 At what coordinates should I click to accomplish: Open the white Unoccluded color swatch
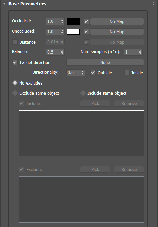click(x=73, y=32)
